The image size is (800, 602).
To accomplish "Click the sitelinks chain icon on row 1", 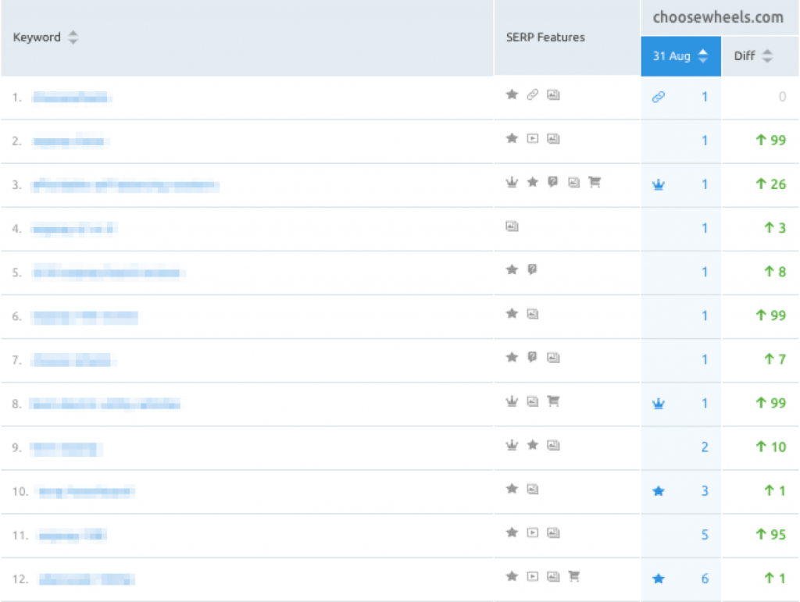I will 533,94.
